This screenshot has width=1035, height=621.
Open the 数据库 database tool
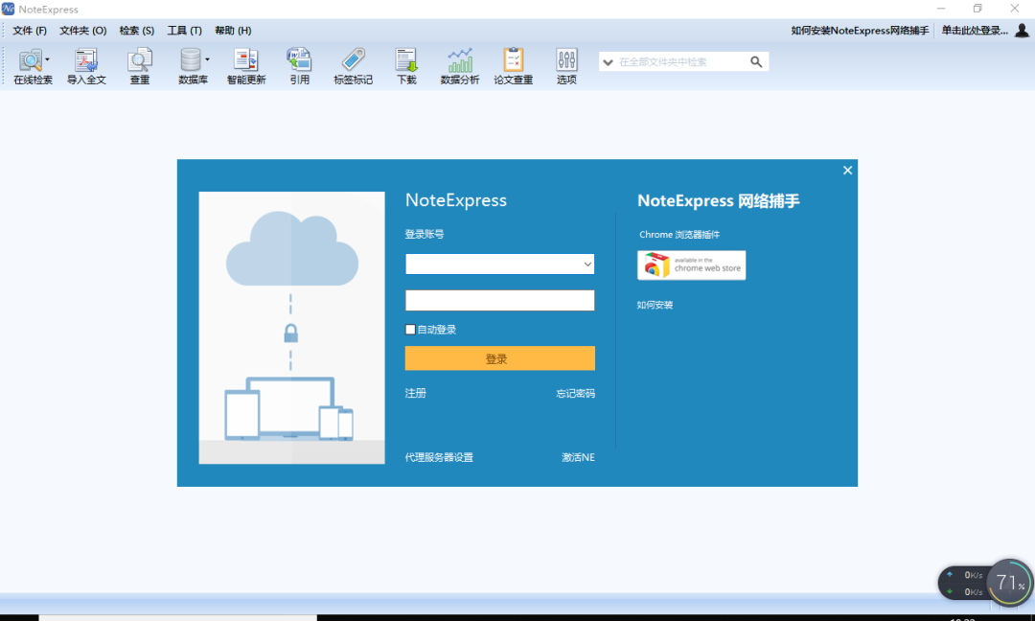[x=192, y=66]
